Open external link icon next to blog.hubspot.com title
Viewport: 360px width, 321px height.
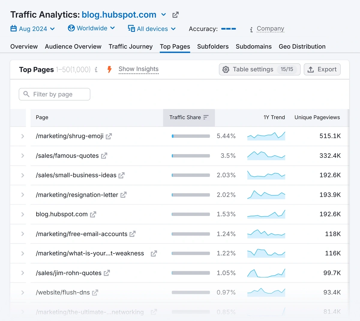coord(175,15)
